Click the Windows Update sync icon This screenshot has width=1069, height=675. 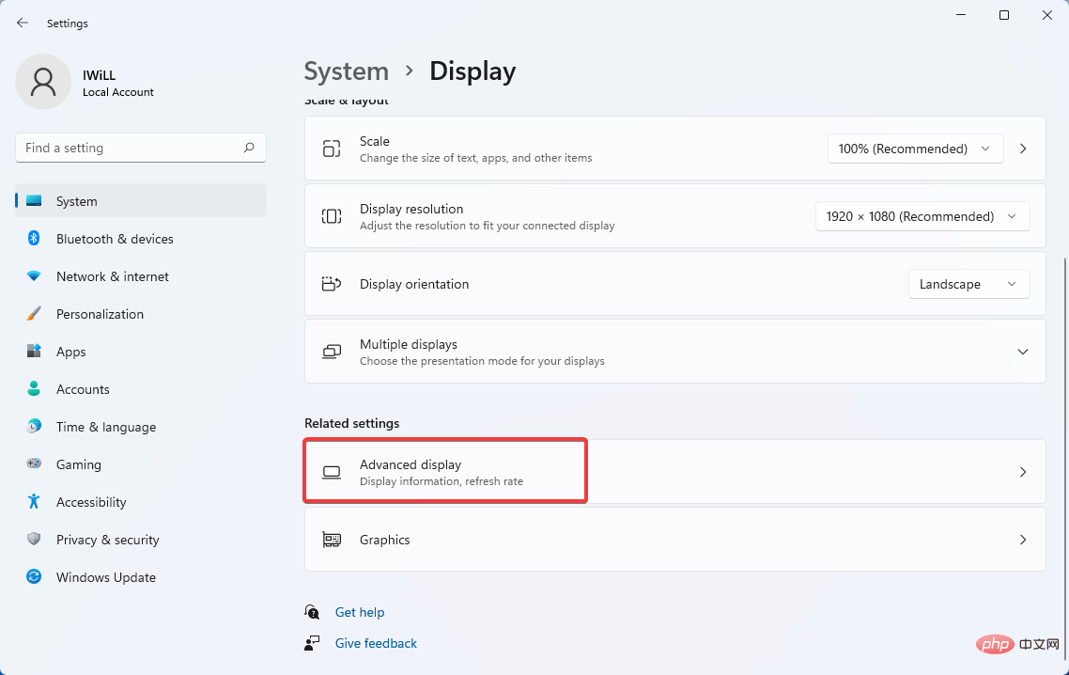click(x=34, y=576)
